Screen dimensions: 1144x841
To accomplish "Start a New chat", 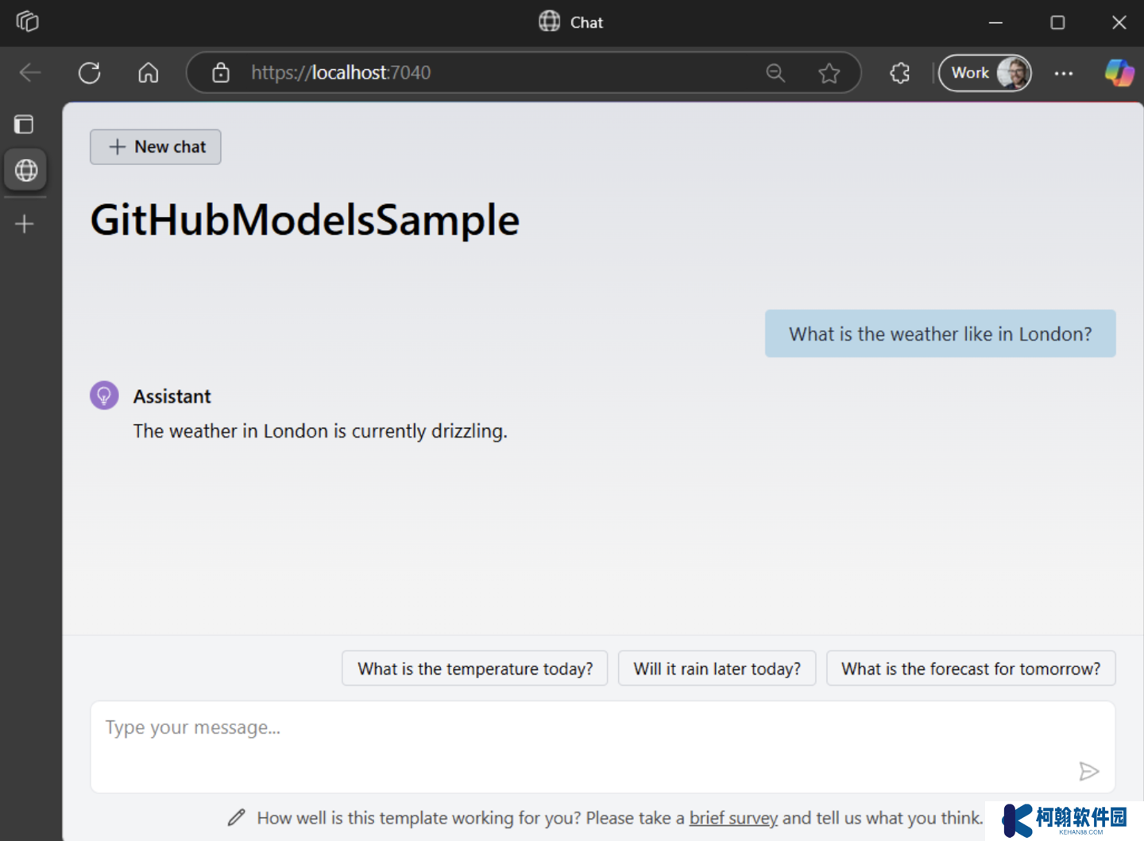I will coord(156,147).
